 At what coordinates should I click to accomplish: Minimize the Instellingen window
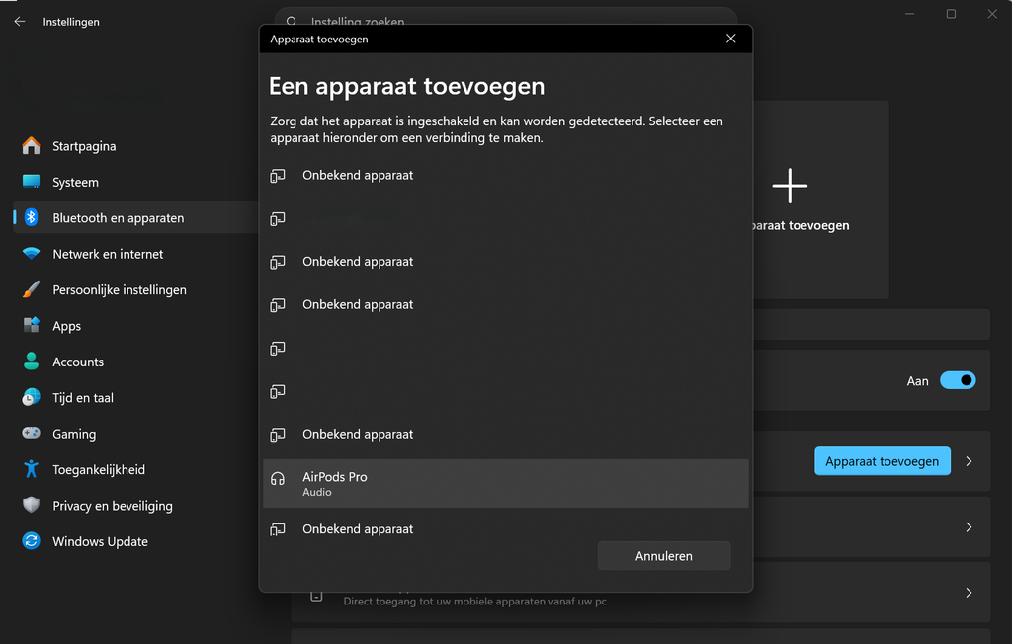(909, 14)
